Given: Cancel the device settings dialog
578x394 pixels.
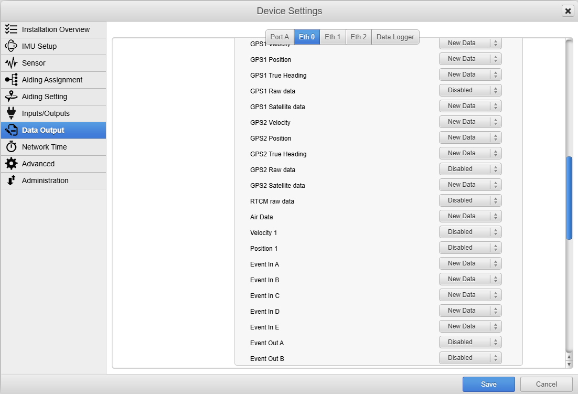Looking at the screenshot, I should coord(546,385).
